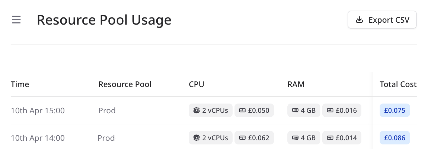Open the £0.075 total cost details
428x153 pixels.
click(x=395, y=110)
